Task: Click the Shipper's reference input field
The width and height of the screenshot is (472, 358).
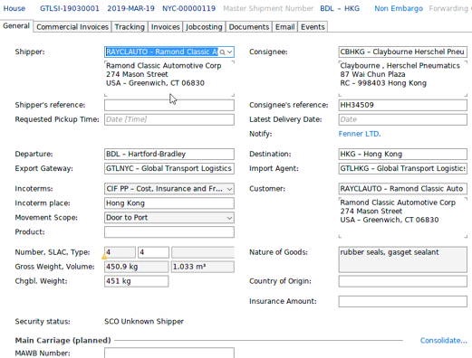Action: pyautogui.click(x=169, y=105)
